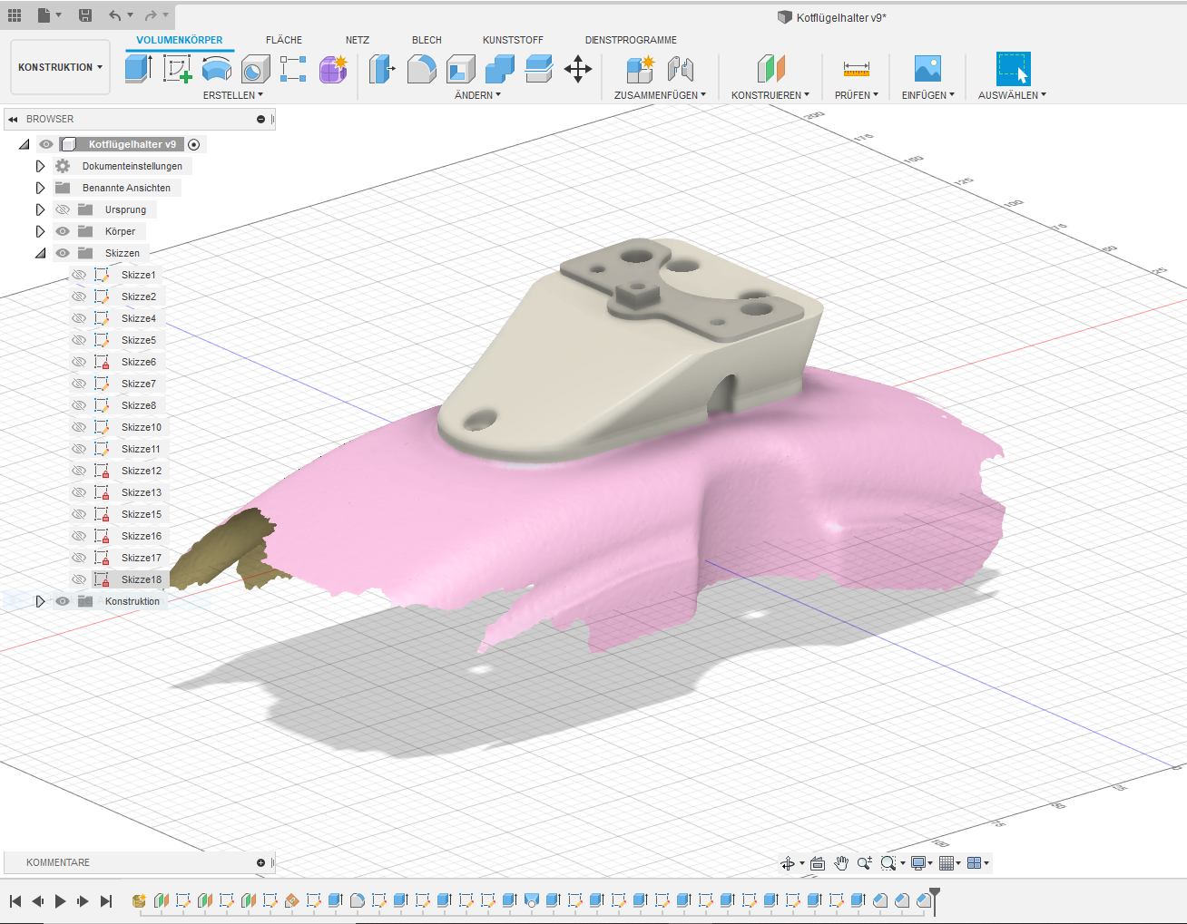Click the Undo arrow
This screenshot has height=924, width=1187.
114,15
